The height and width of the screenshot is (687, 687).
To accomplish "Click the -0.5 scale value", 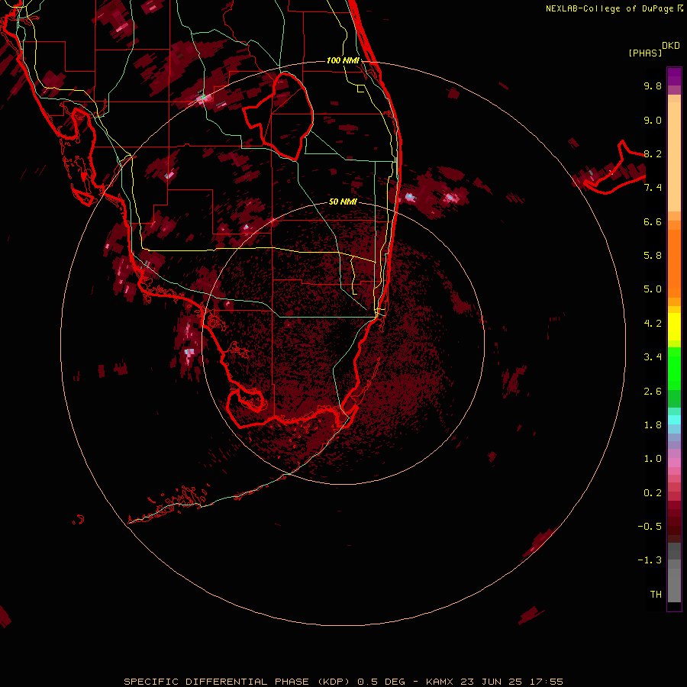I will (650, 527).
